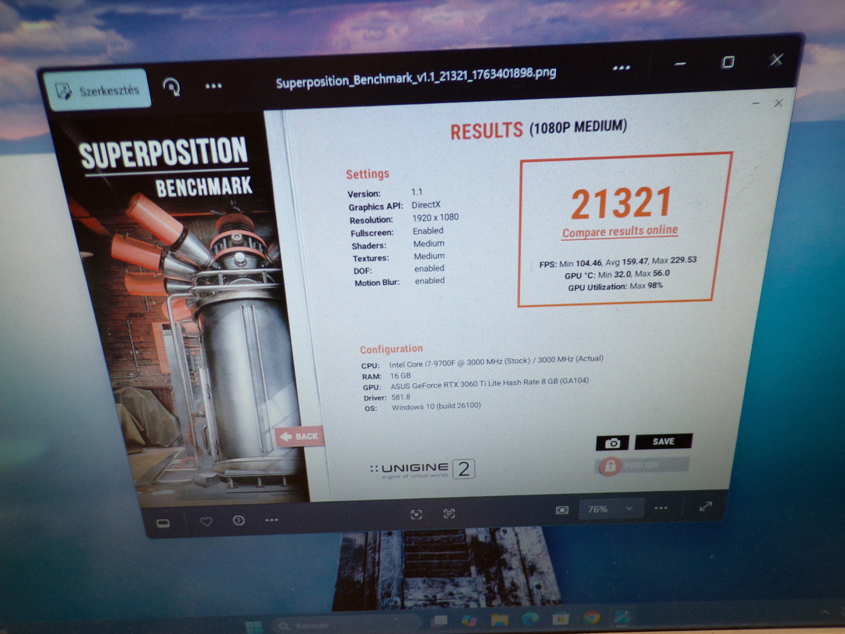Open Microsoft Edge from the taskbar

pos(530,618)
